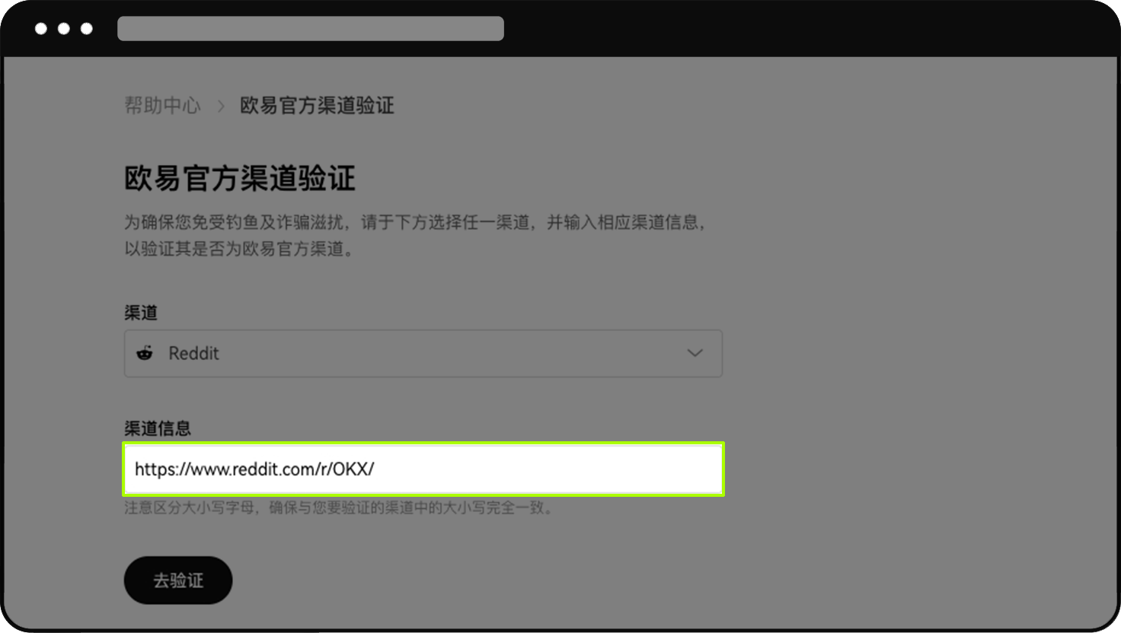Image resolution: width=1121 pixels, height=633 pixels.
Task: Click the description line starting 为确保您免受钓鱼
Action: tap(416, 222)
